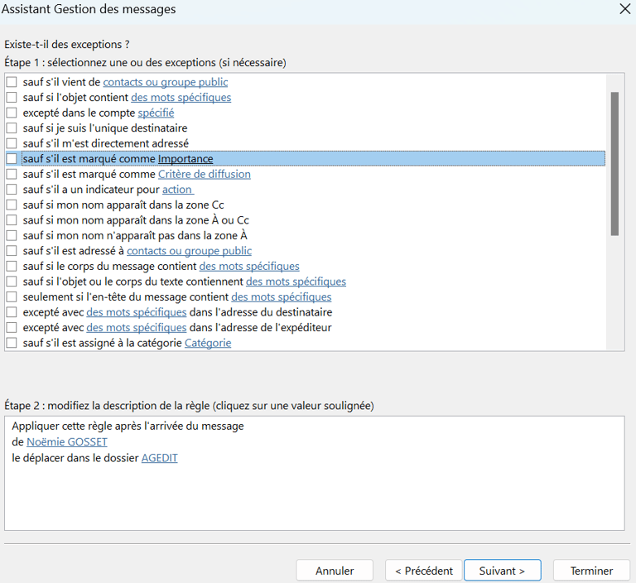Tick 'sauf s'il m'est directement adressé' checkbox

click(x=12, y=143)
